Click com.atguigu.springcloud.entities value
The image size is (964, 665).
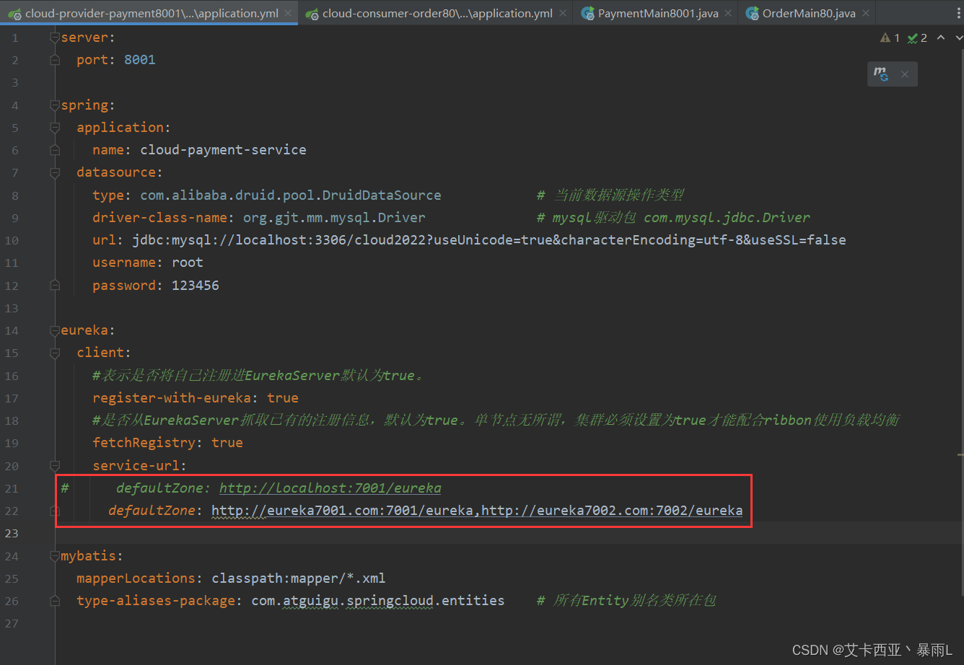(378, 601)
